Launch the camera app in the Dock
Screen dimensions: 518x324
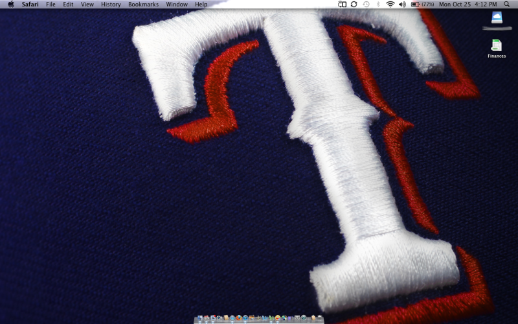pos(220,318)
